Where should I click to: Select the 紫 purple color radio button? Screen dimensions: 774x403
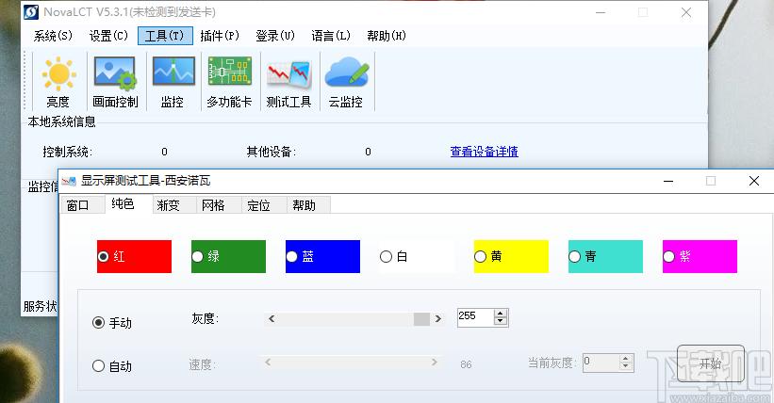coord(668,256)
